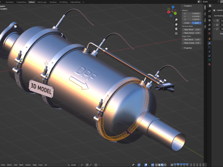Click the Median Y value field
This screenshot has width=223, height=167.
click(192, 16)
